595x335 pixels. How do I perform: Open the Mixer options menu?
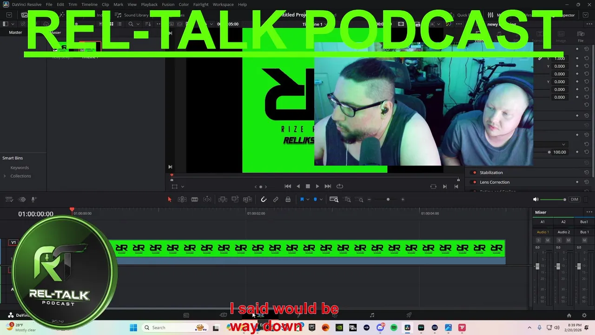[x=589, y=212]
